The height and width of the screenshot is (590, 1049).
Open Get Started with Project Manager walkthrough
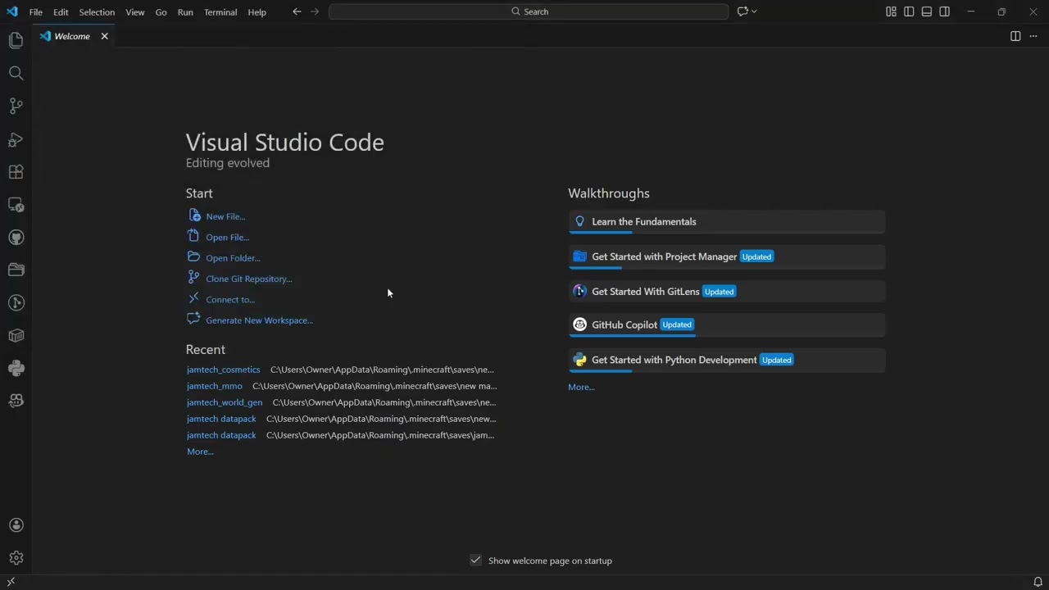727,256
